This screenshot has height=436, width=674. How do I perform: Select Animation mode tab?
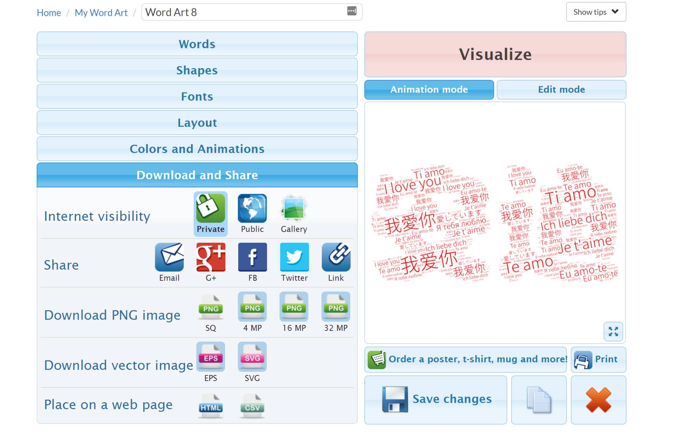[x=429, y=90]
